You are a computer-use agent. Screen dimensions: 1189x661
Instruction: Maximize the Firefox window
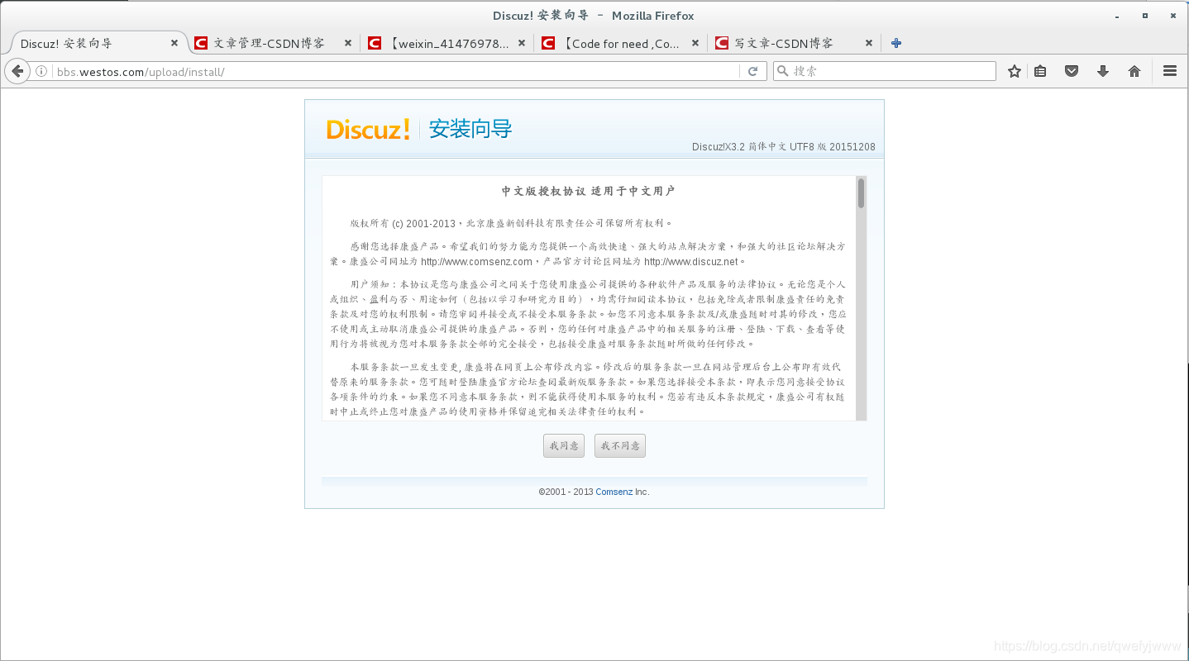(x=1145, y=16)
